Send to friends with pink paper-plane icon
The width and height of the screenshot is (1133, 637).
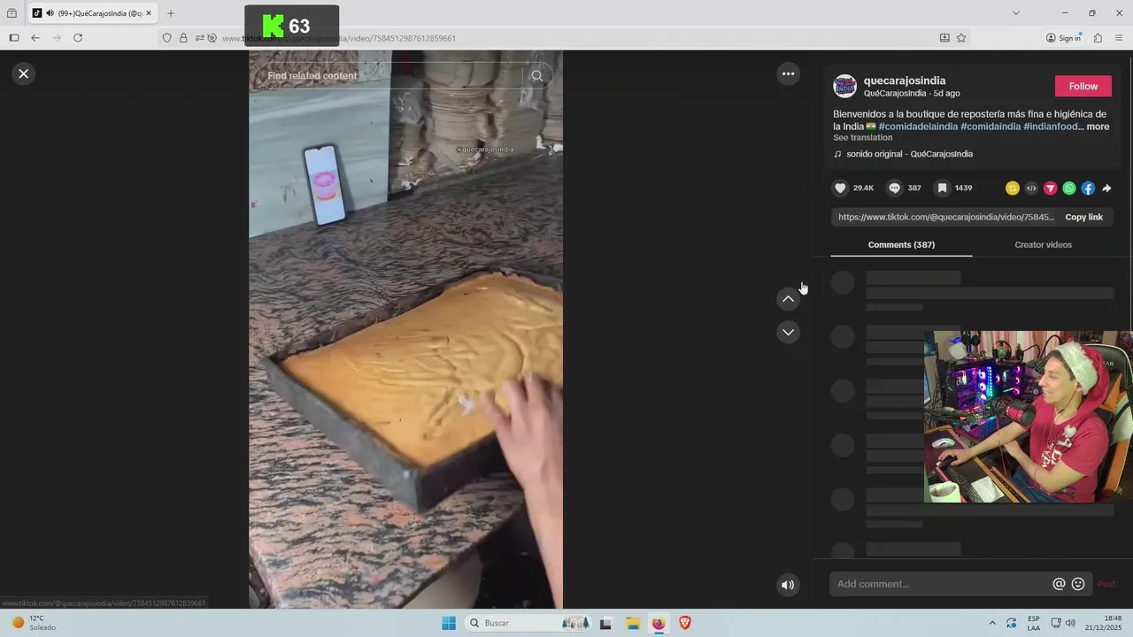click(x=1050, y=188)
